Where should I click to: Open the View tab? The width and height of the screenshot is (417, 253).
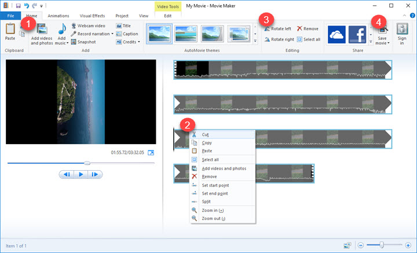click(144, 16)
